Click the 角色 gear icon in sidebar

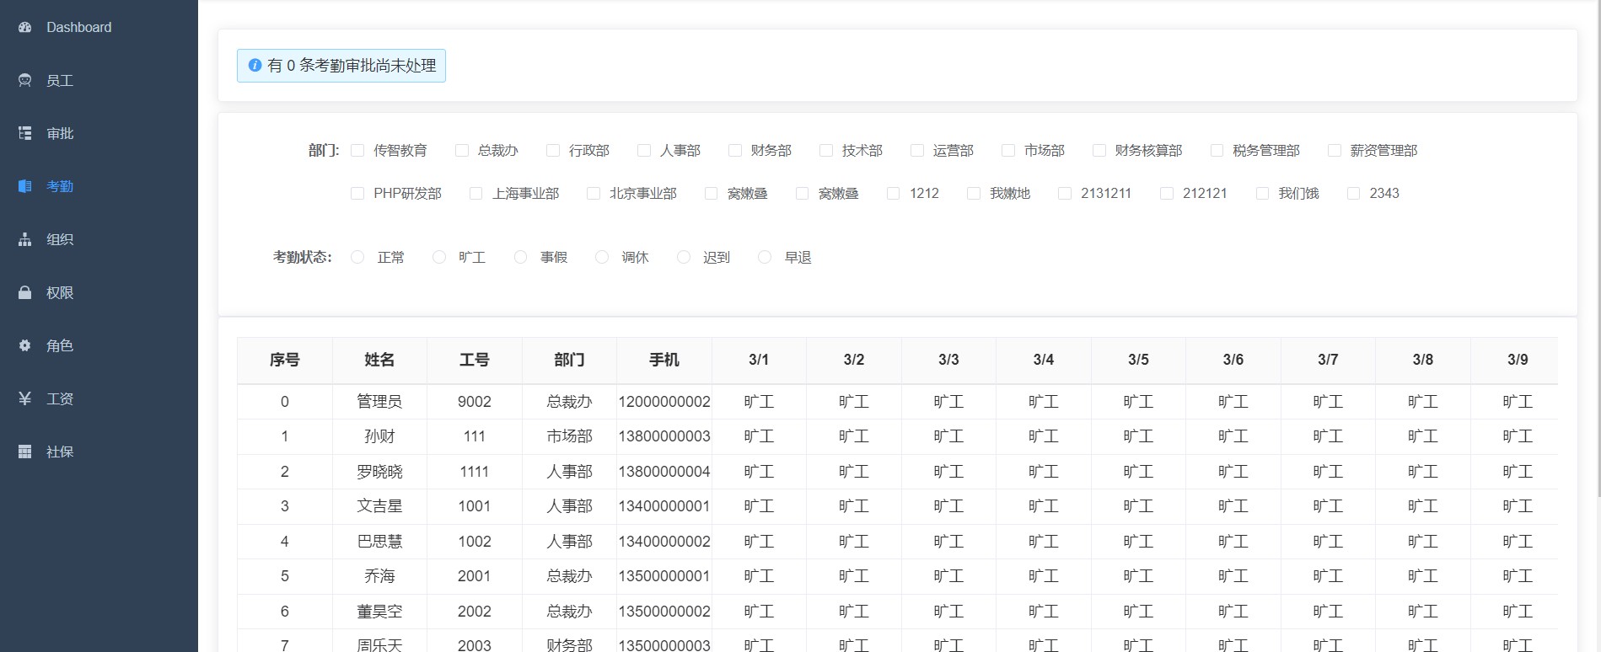25,345
